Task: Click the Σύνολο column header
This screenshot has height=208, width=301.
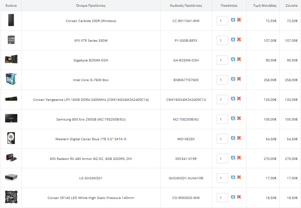Action: (292, 6)
